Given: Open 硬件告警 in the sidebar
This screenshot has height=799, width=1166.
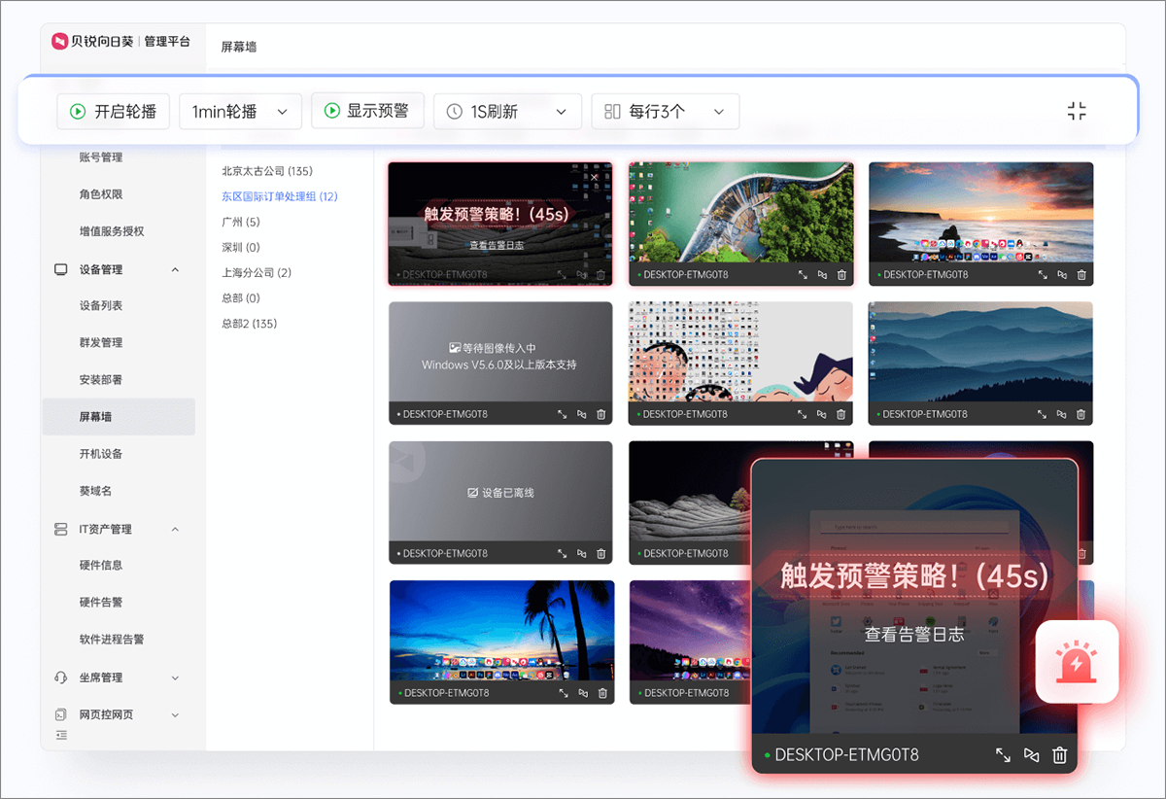Looking at the screenshot, I should point(101,602).
